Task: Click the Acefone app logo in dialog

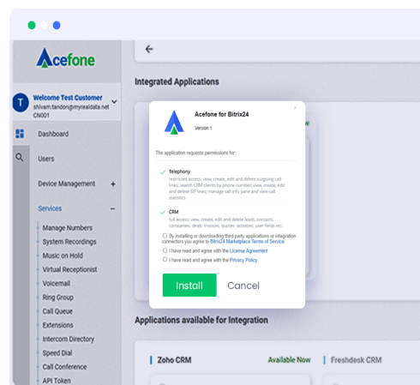Action: [x=174, y=123]
